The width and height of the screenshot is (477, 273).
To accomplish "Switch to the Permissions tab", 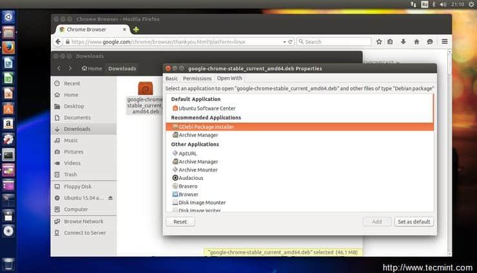I will (197, 78).
